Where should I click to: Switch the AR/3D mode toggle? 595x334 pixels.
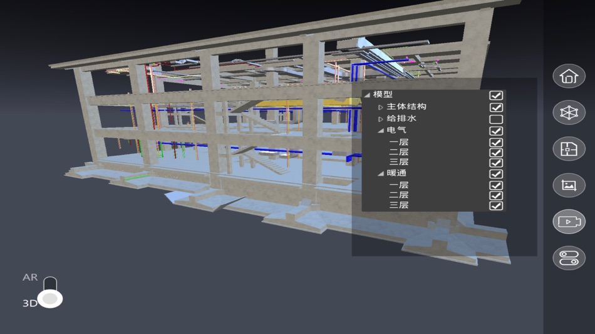tap(50, 292)
